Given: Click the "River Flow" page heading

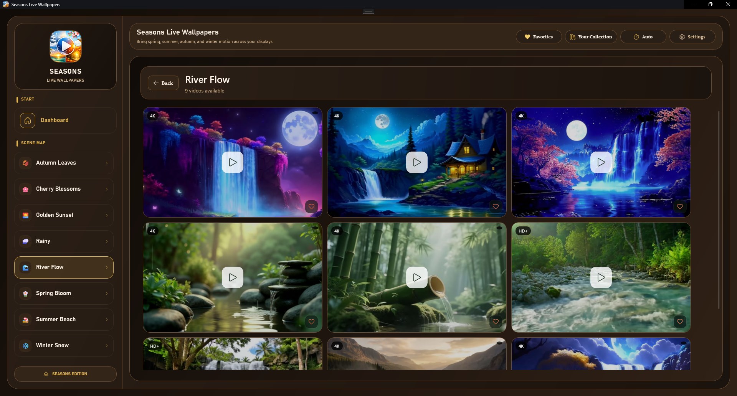Looking at the screenshot, I should tap(207, 79).
